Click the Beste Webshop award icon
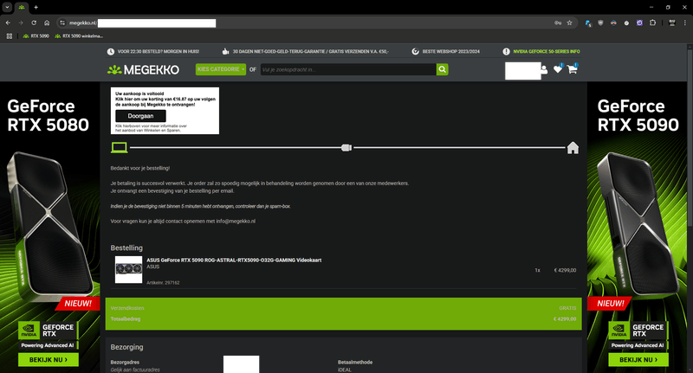Screen dimensions: 693x373 (x=415, y=52)
